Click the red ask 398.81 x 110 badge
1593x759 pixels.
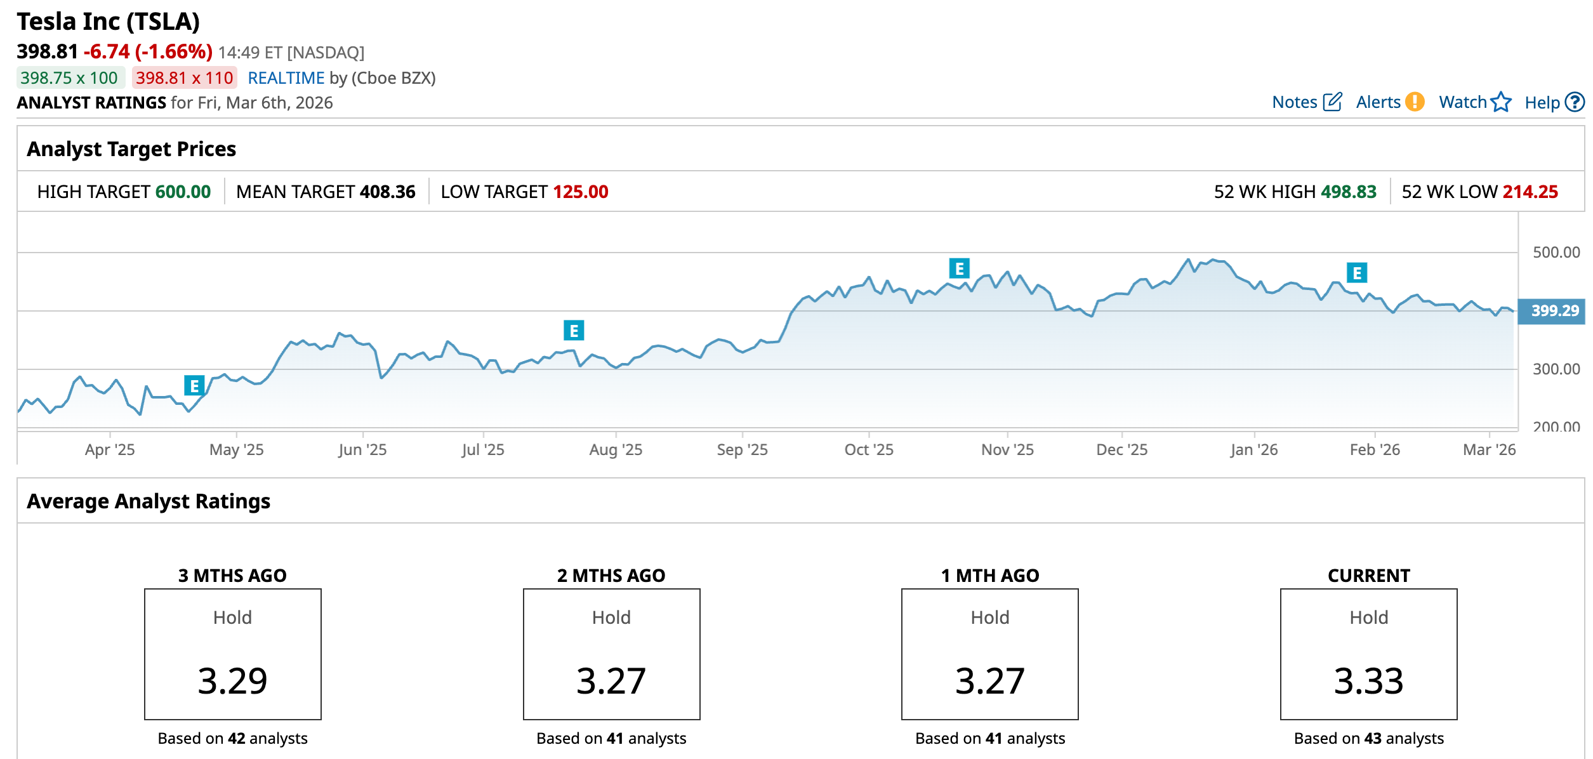click(184, 78)
